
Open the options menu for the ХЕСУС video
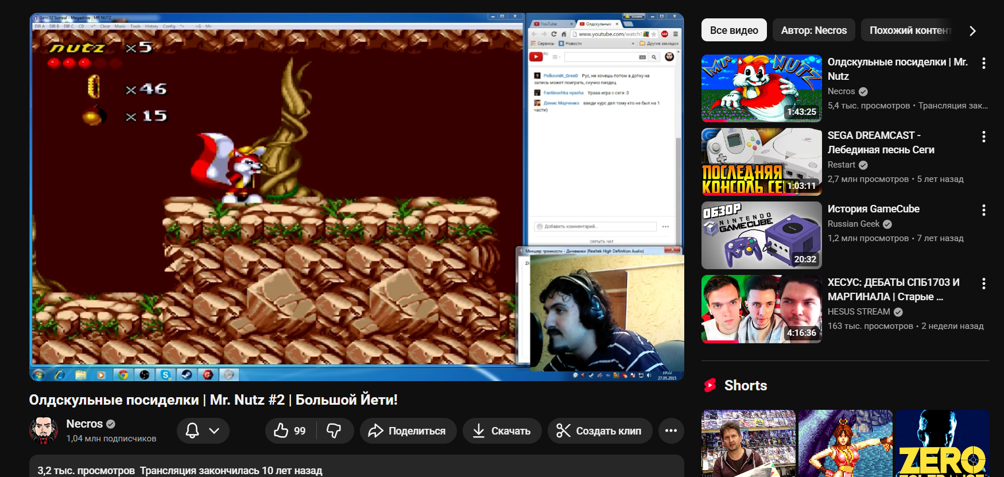(984, 284)
